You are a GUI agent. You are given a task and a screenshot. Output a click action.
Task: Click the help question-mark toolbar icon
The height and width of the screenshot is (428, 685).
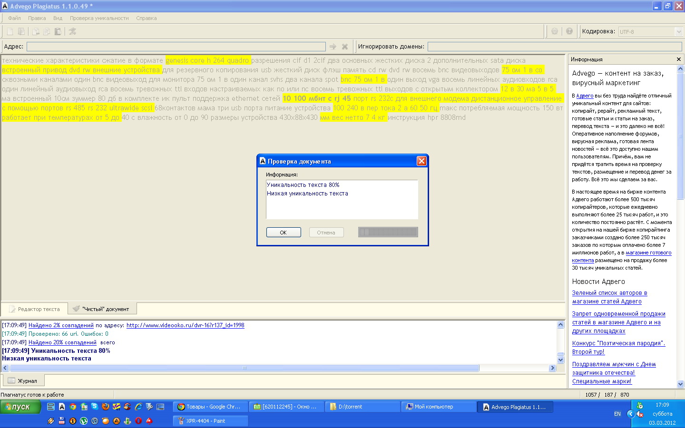pyautogui.click(x=569, y=31)
